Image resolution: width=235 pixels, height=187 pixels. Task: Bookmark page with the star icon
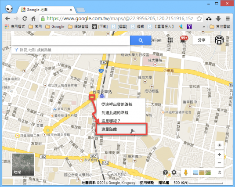pyautogui.click(x=199, y=19)
